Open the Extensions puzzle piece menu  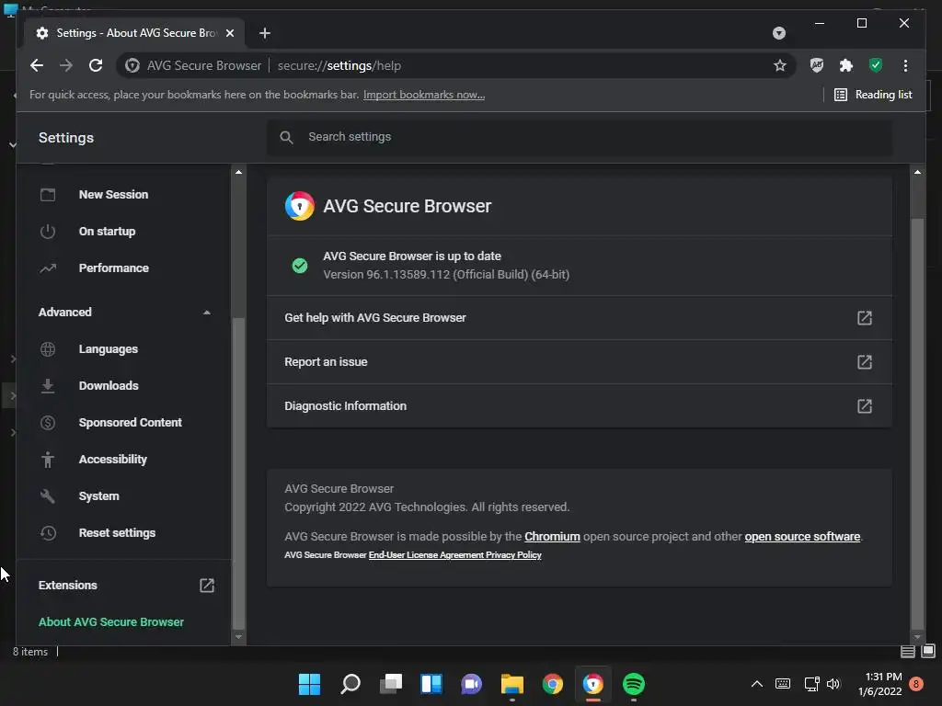(846, 65)
